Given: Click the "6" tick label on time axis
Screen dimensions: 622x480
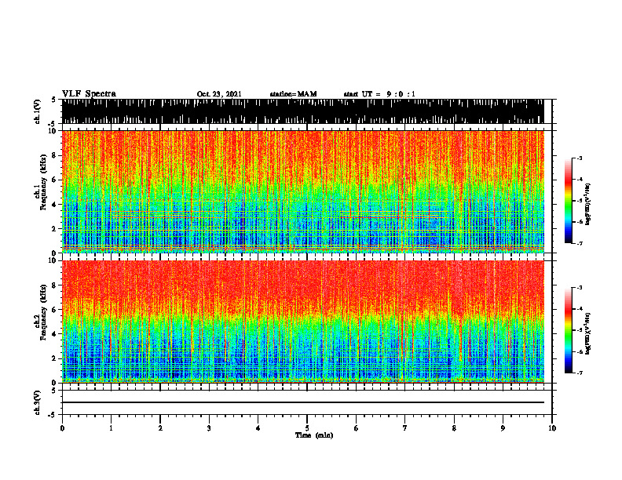Looking at the screenshot, I should click(357, 428).
